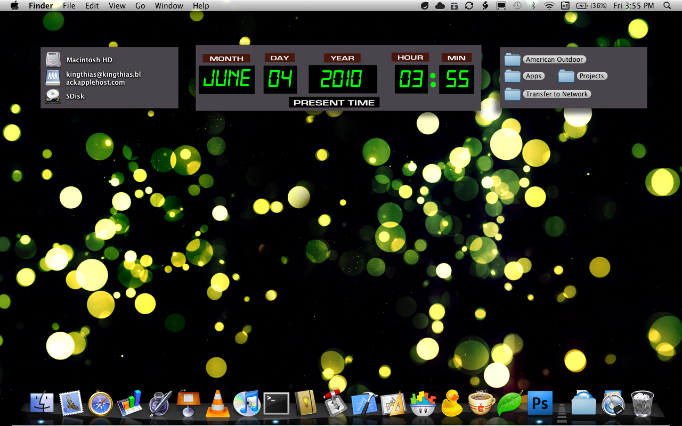Launch Coda green leaf icon

510,403
